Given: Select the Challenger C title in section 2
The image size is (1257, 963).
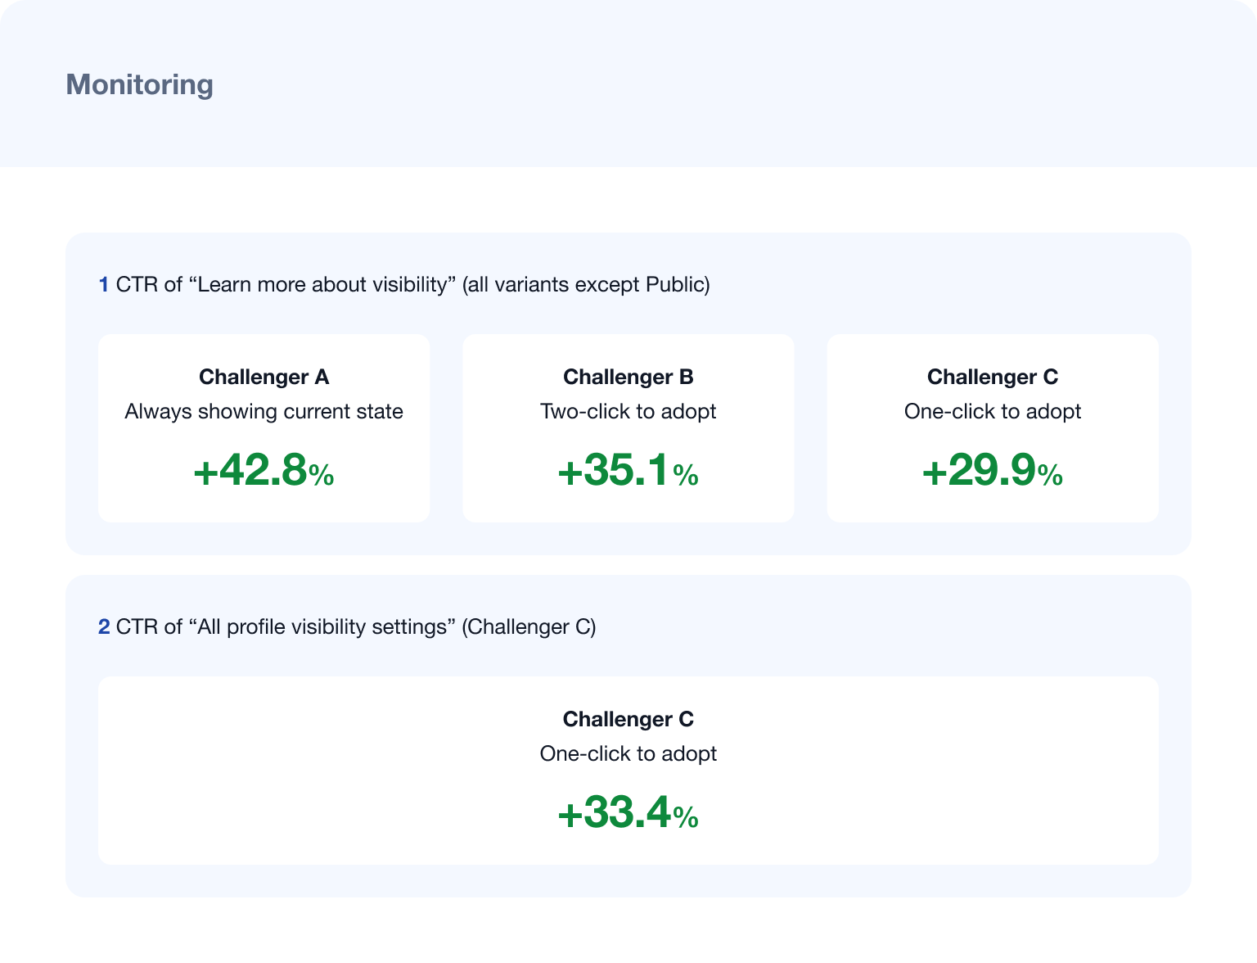Looking at the screenshot, I should tap(628, 719).
